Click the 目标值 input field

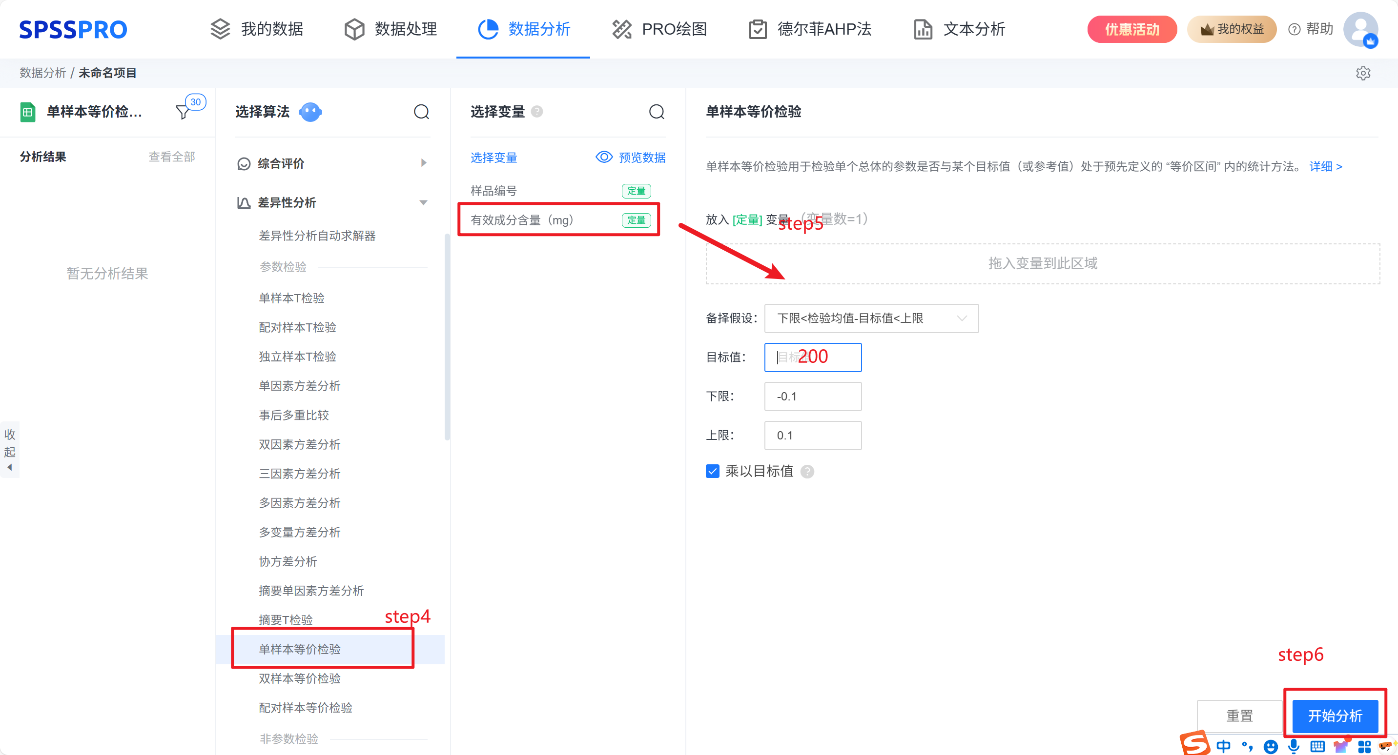[x=812, y=358]
